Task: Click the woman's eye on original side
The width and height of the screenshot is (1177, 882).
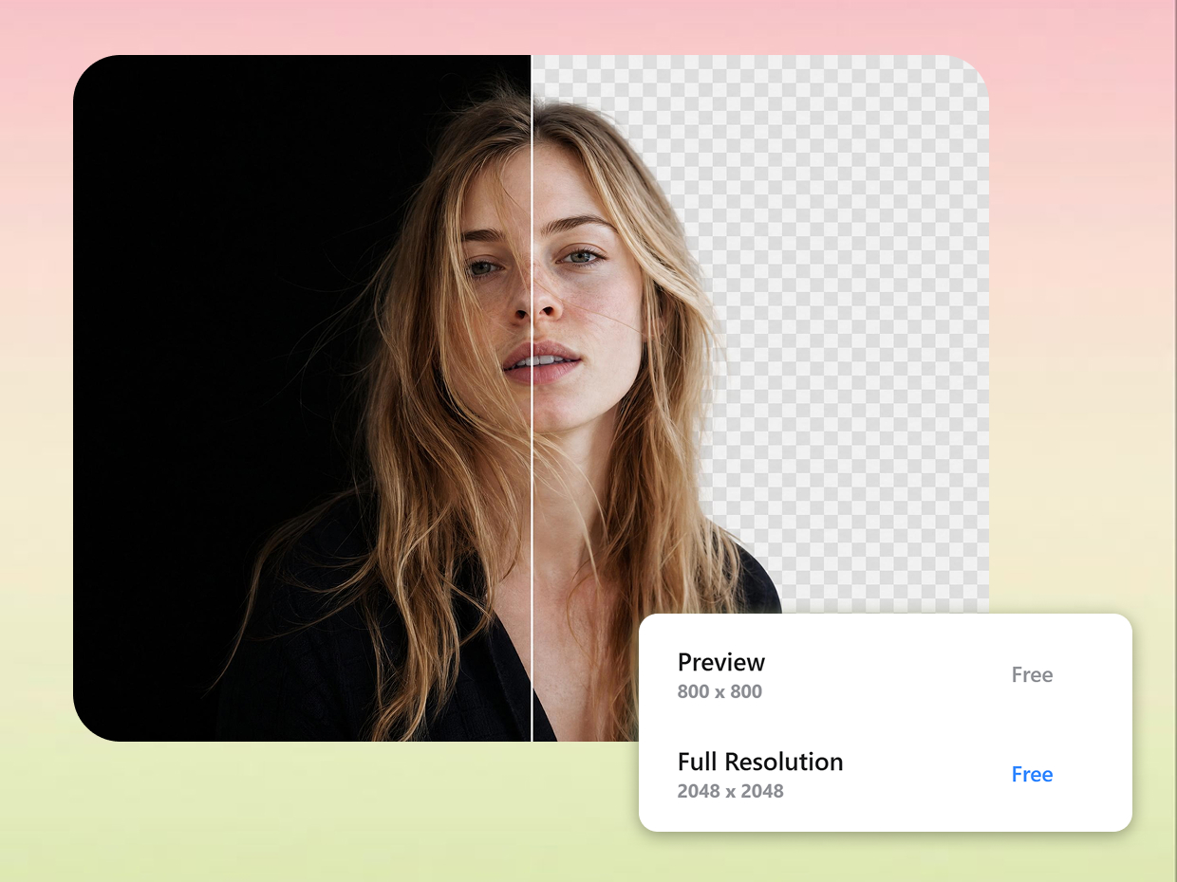Action: pos(483,268)
